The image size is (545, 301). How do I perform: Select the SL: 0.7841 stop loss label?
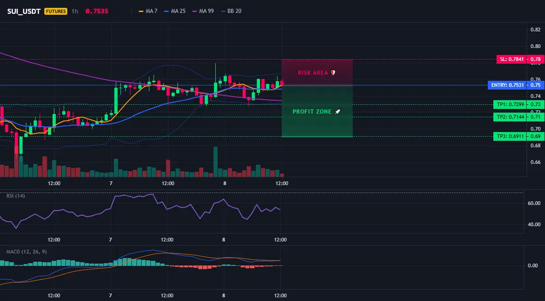pos(511,59)
